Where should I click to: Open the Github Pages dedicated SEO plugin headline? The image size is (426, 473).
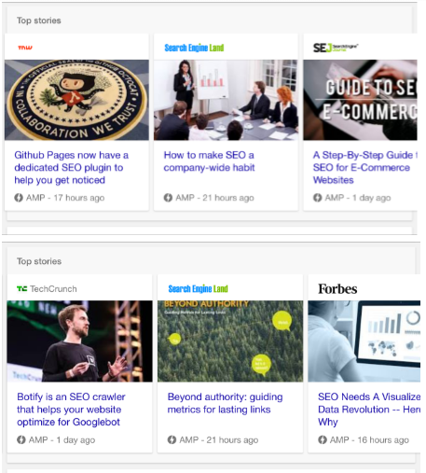72,168
